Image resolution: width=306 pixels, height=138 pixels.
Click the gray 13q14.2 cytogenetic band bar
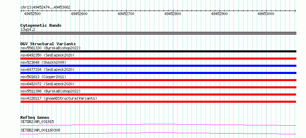[158, 33]
